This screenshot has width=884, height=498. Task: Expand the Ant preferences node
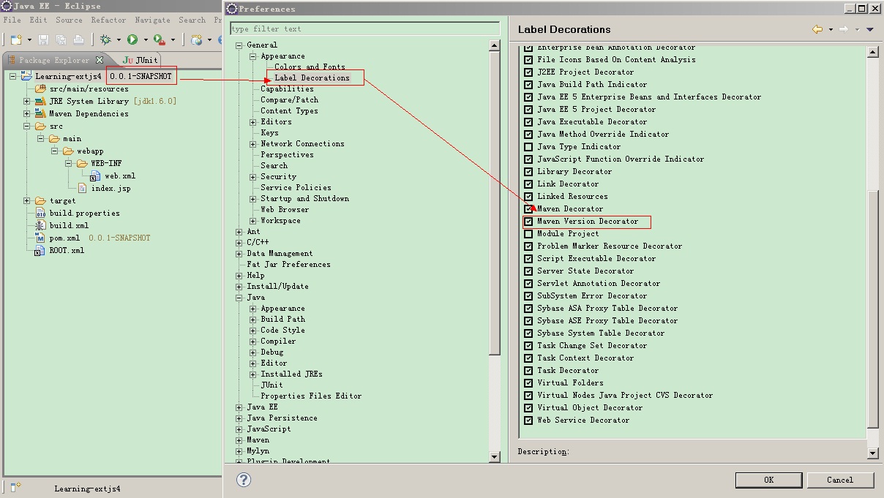click(239, 232)
